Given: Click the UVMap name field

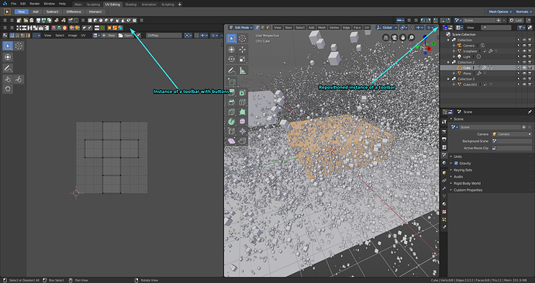Looking at the screenshot, I should coord(164,35).
